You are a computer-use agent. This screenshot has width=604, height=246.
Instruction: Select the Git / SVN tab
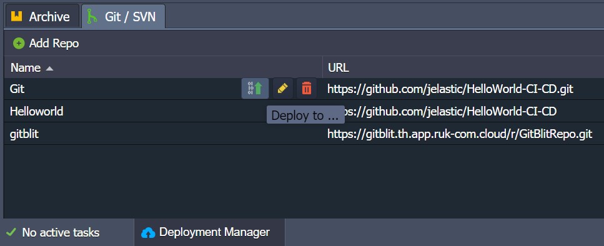pyautogui.click(x=123, y=16)
